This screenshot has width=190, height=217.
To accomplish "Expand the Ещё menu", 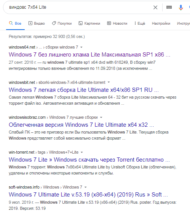I will (x=140, y=24).
